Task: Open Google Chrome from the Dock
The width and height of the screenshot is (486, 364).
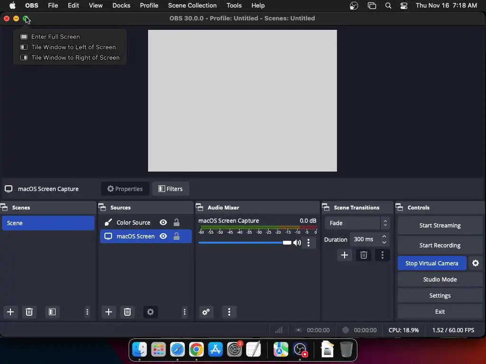Action: click(x=196, y=350)
